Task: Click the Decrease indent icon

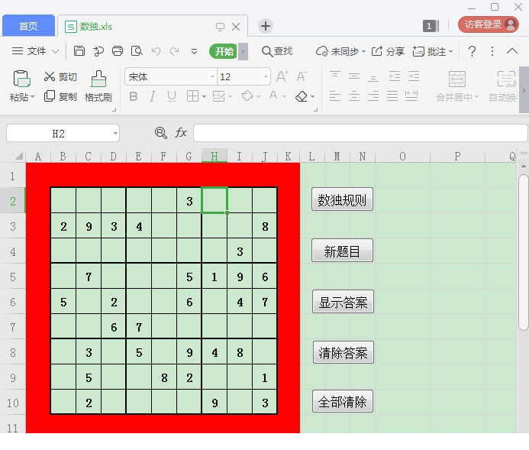Action: coord(394,76)
